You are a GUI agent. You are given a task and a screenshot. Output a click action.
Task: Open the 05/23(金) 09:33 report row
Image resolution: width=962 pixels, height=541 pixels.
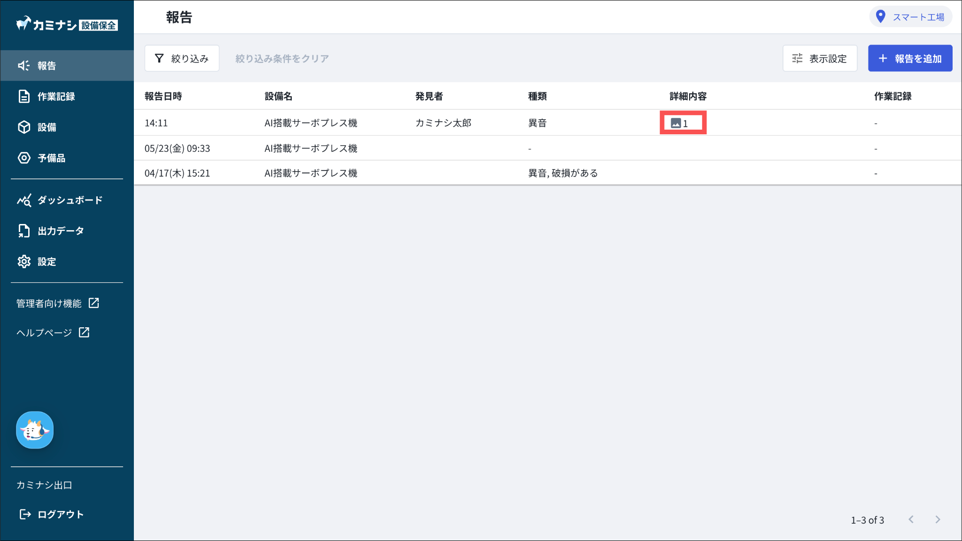click(178, 148)
